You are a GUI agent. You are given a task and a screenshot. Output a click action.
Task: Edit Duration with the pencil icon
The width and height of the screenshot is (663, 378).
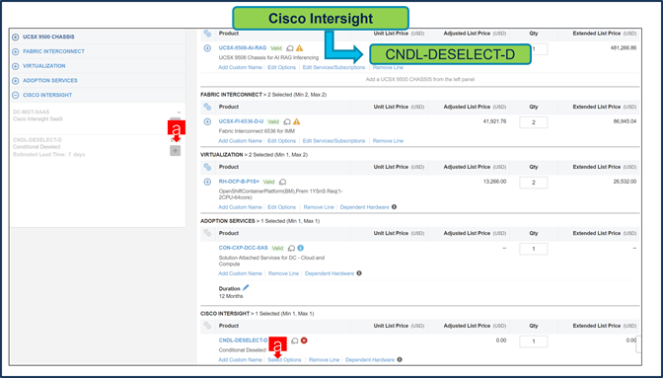246,287
